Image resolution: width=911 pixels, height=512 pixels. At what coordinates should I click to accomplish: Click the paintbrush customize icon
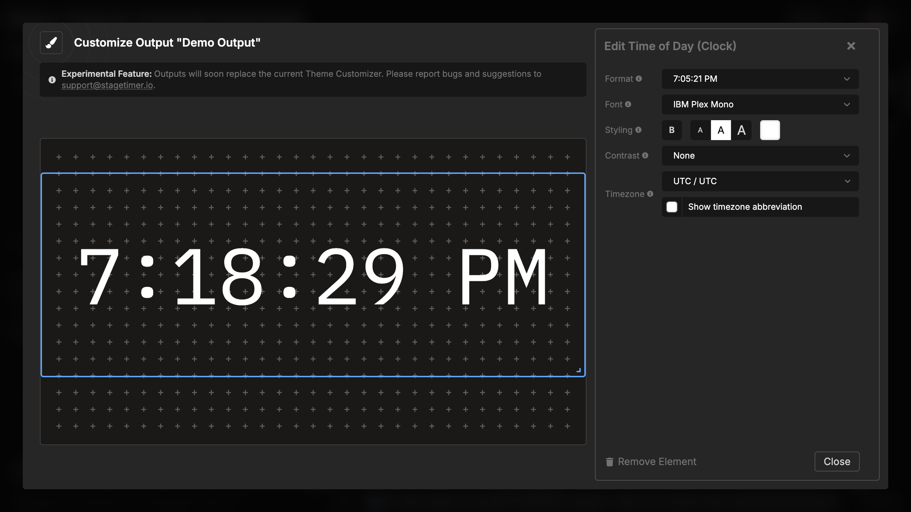[x=51, y=42]
